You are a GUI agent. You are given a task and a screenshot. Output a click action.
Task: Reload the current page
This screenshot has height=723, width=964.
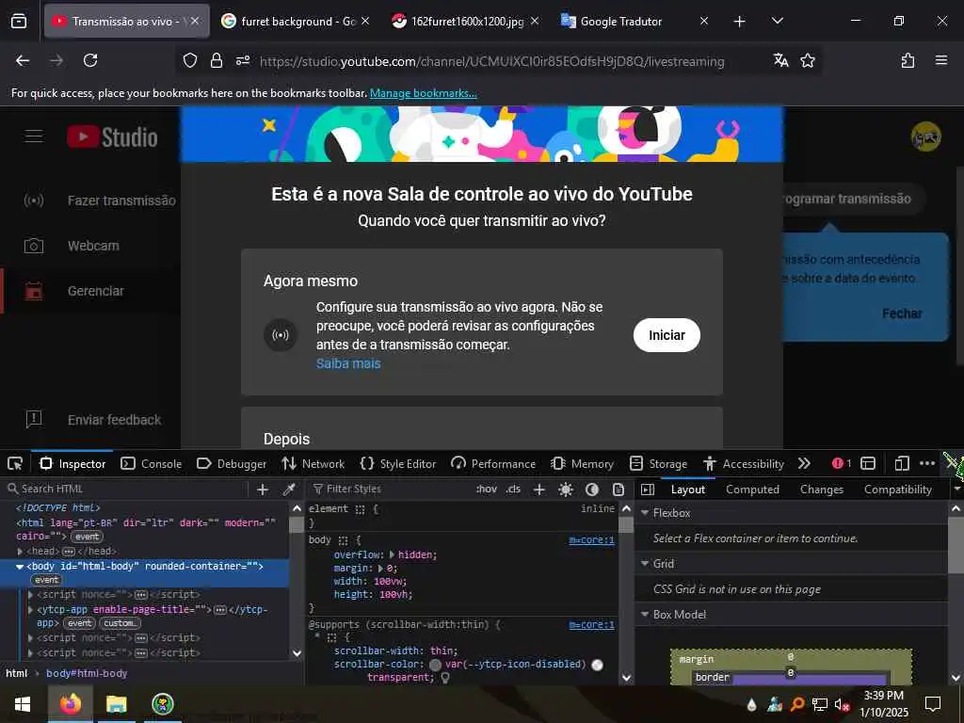90,60
